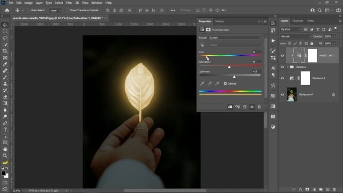This screenshot has height=193, width=343.
Task: Delete this adjustment layer via Properties trash icon
Action: (x=259, y=107)
